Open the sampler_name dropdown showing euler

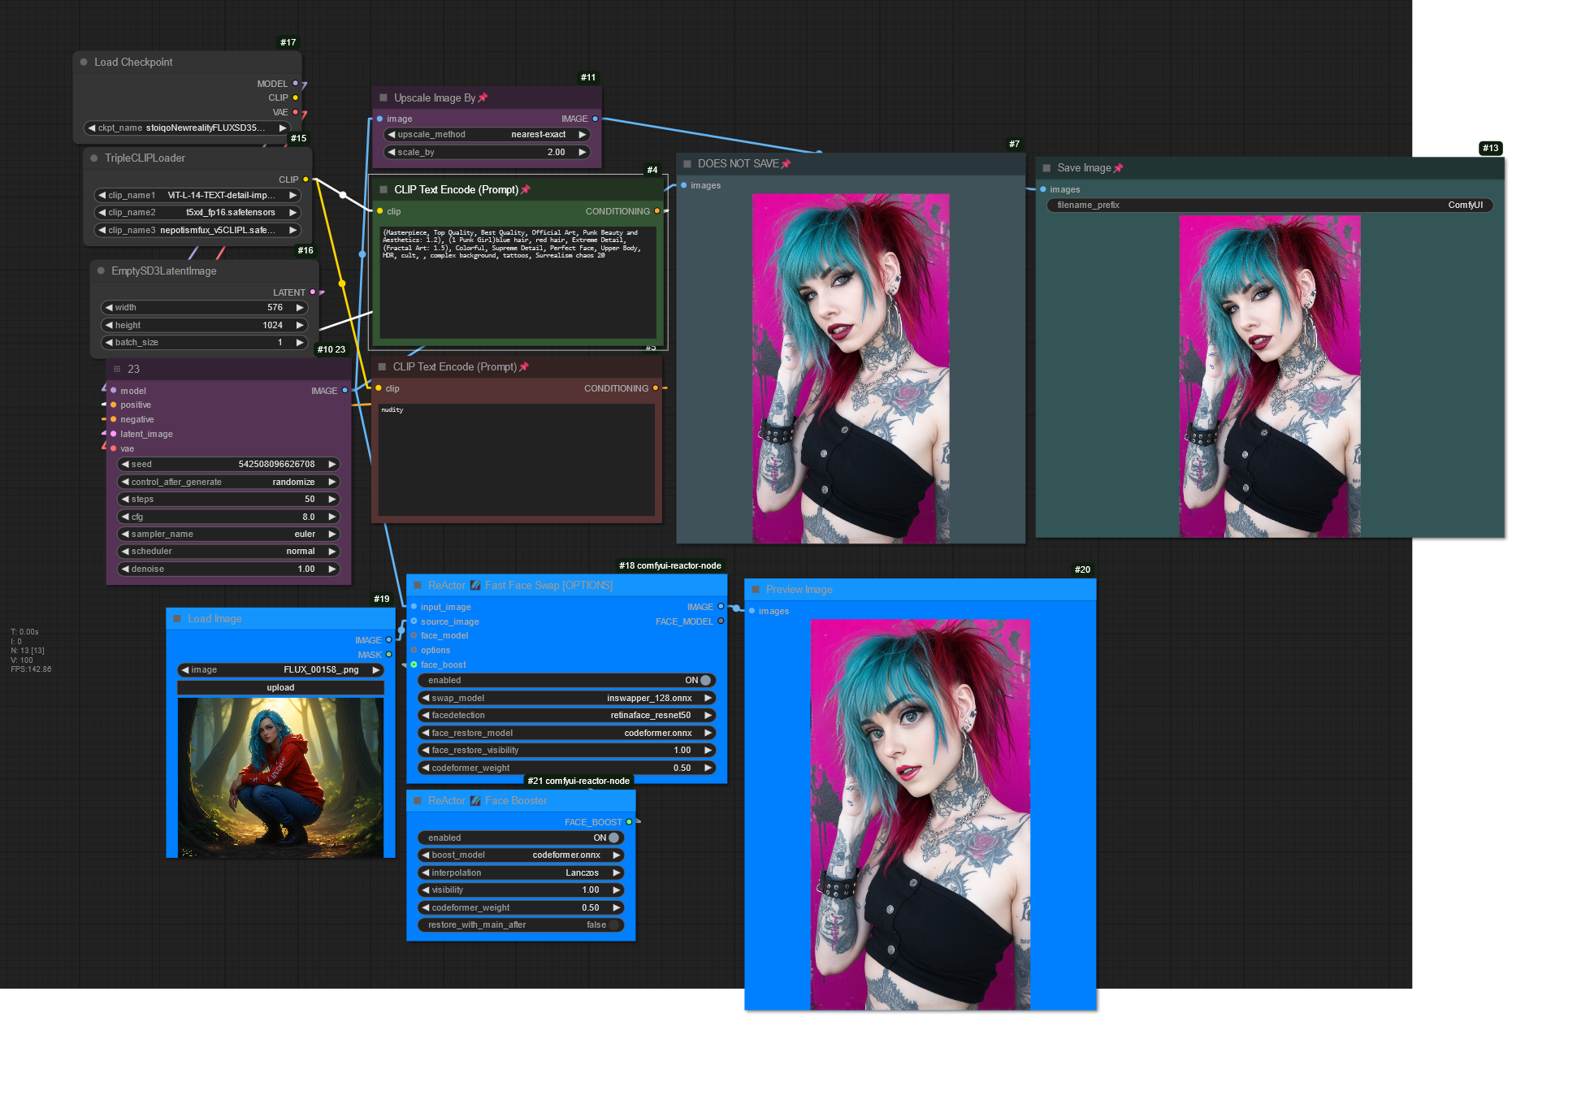(x=228, y=534)
